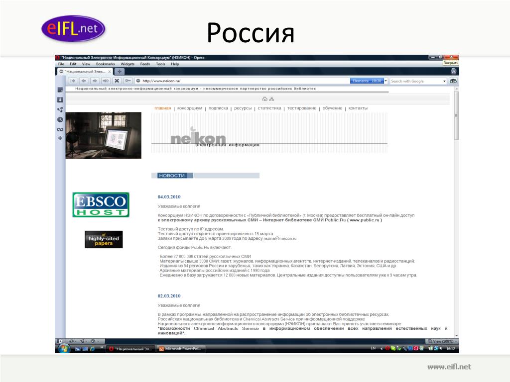Open the Edit menu
Viewport: 510px width, 382px height.
[x=73, y=64]
